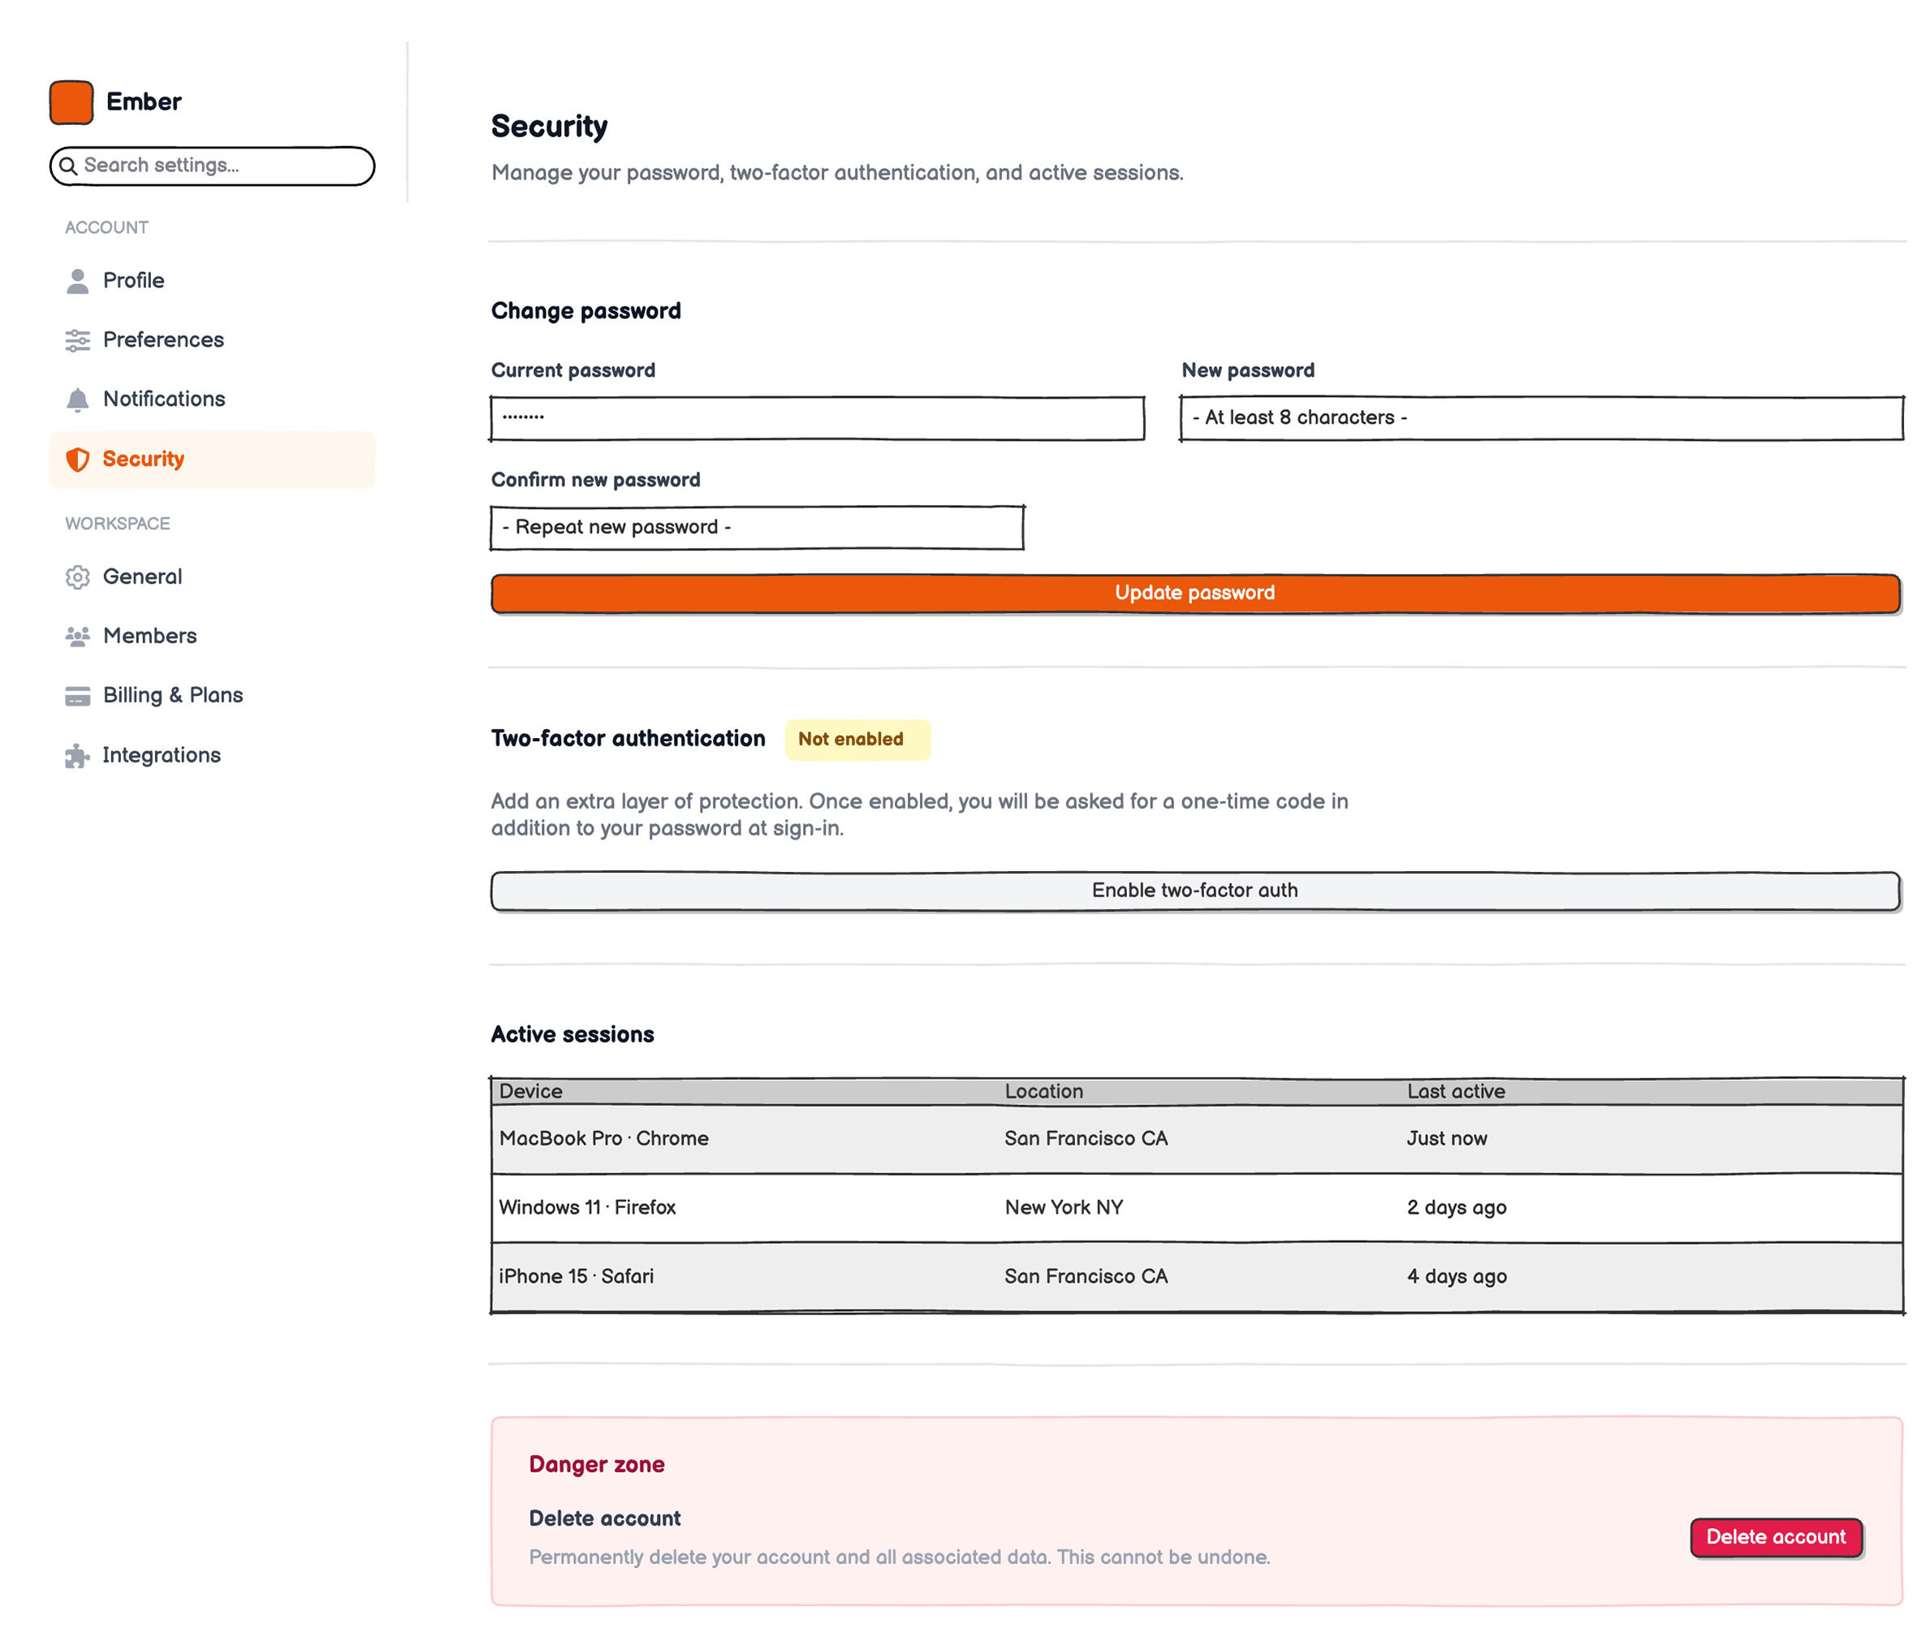Click the Active sessions heading
1930x1649 pixels.
tap(573, 1034)
